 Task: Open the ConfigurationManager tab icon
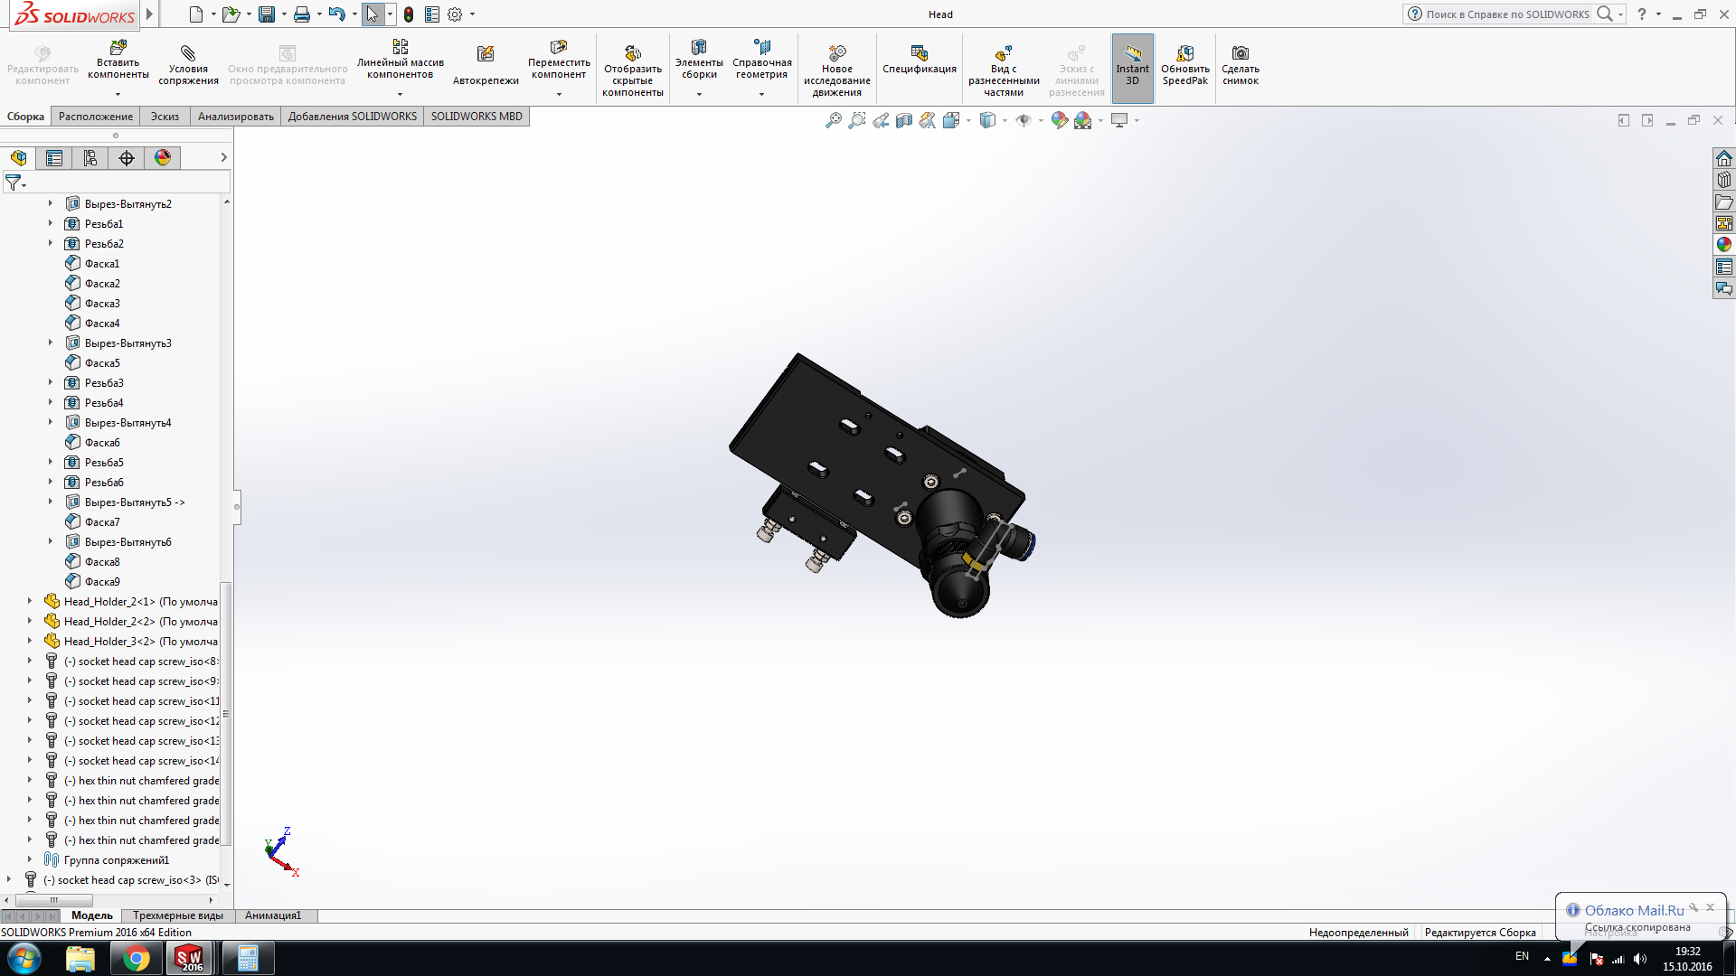tap(90, 158)
